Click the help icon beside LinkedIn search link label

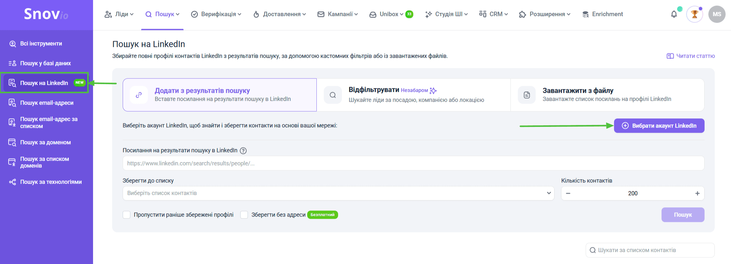(x=243, y=150)
